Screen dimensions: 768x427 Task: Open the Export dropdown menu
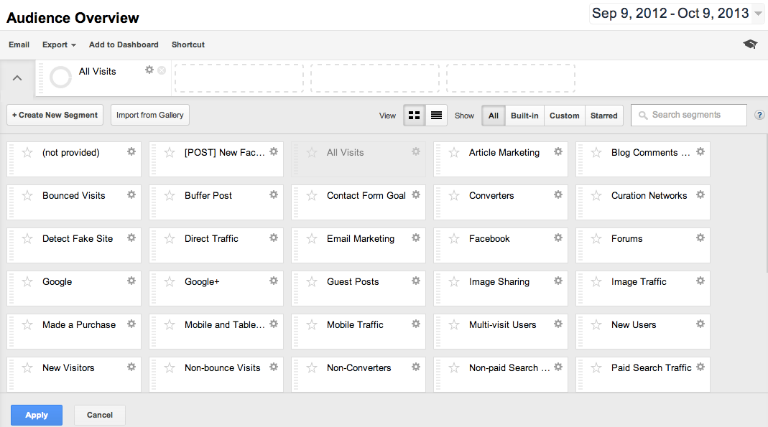tap(58, 44)
